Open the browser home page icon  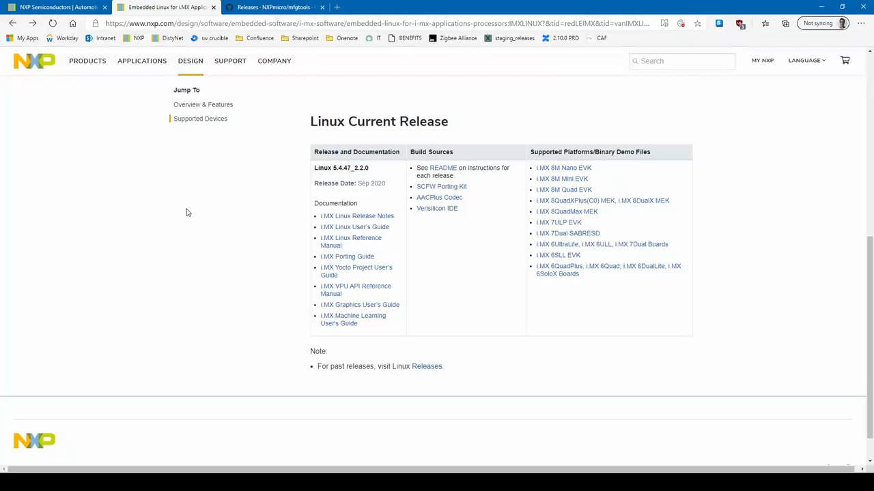[72, 23]
